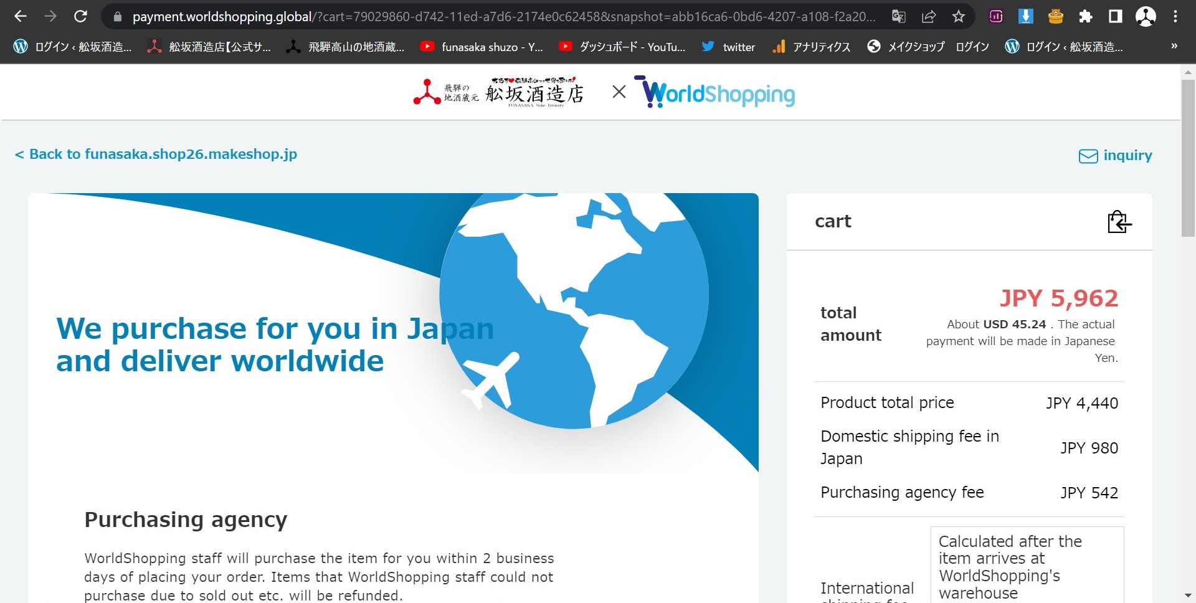Click the 舩坂酒造店 shop logo
1196x603 pixels.
click(499, 93)
